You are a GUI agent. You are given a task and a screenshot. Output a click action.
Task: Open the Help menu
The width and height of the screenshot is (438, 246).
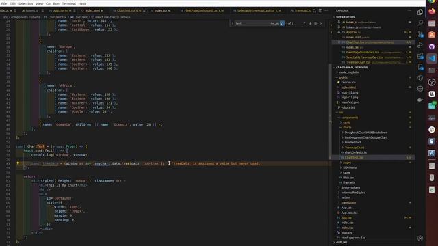(x=82, y=4)
